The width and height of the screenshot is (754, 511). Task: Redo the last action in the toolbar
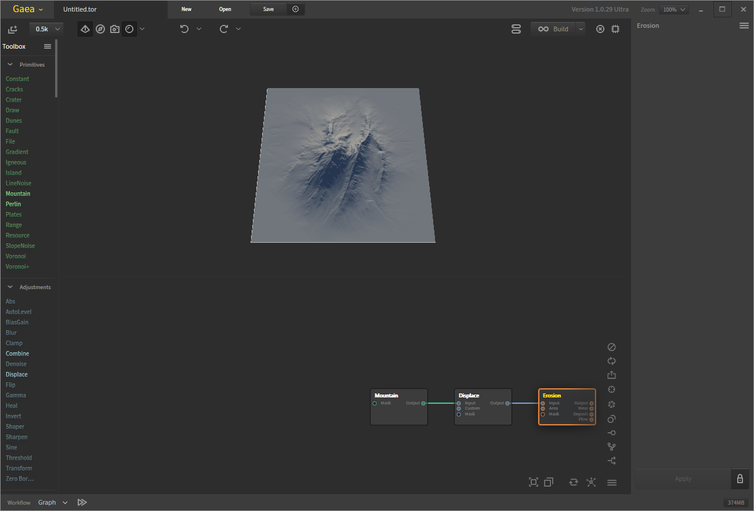coord(223,28)
